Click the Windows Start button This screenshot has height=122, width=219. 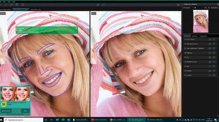[x=1, y=120]
